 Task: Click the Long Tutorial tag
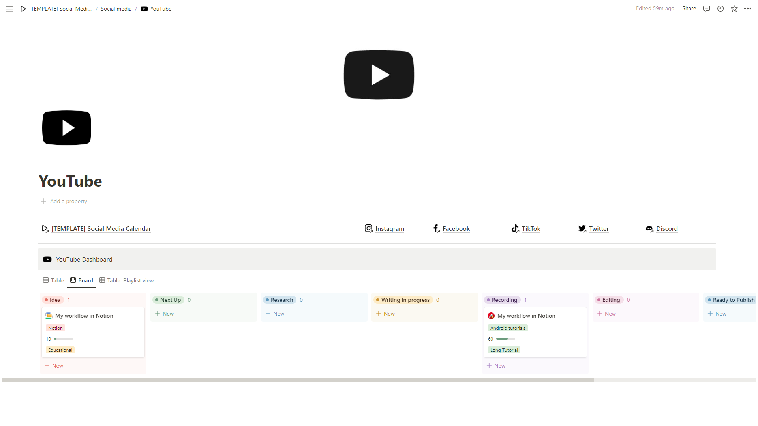504,350
